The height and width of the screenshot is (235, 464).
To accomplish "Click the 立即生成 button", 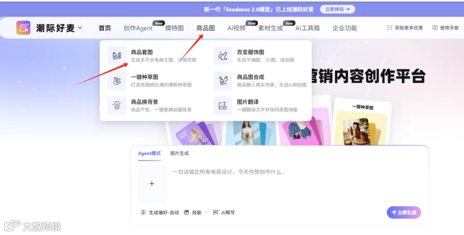I will click(404, 212).
